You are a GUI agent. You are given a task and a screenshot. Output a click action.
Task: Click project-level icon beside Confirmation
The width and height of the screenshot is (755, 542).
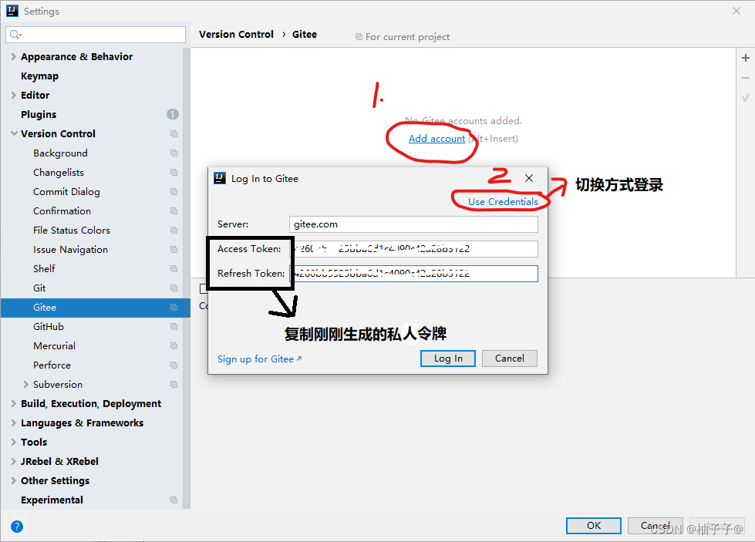[174, 210]
